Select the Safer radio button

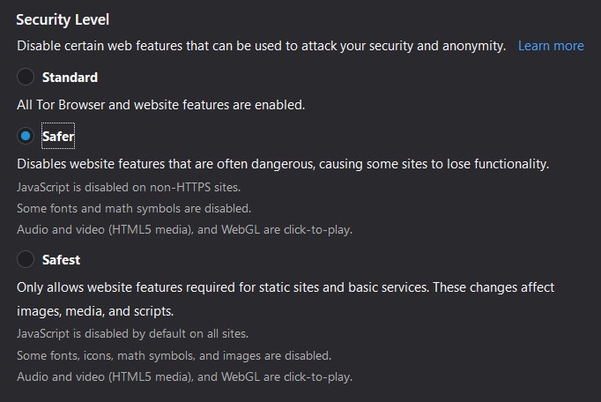(26, 137)
